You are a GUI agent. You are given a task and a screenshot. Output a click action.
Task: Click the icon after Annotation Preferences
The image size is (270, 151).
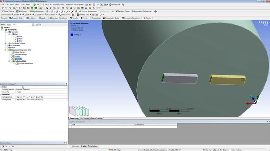[x=156, y=11]
